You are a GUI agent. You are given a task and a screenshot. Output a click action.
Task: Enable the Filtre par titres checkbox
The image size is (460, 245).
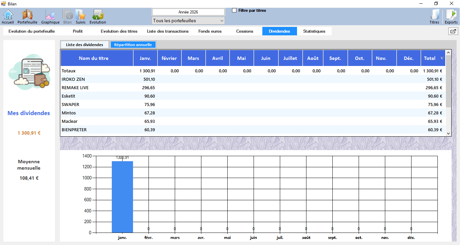[234, 10]
